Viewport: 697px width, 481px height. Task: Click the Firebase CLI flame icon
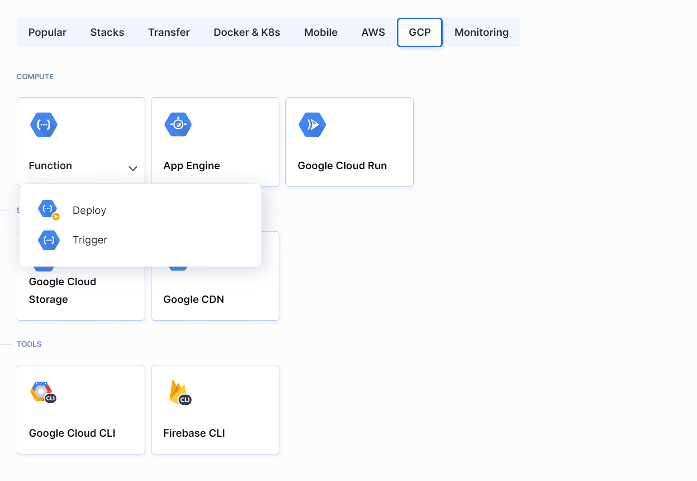tap(177, 391)
